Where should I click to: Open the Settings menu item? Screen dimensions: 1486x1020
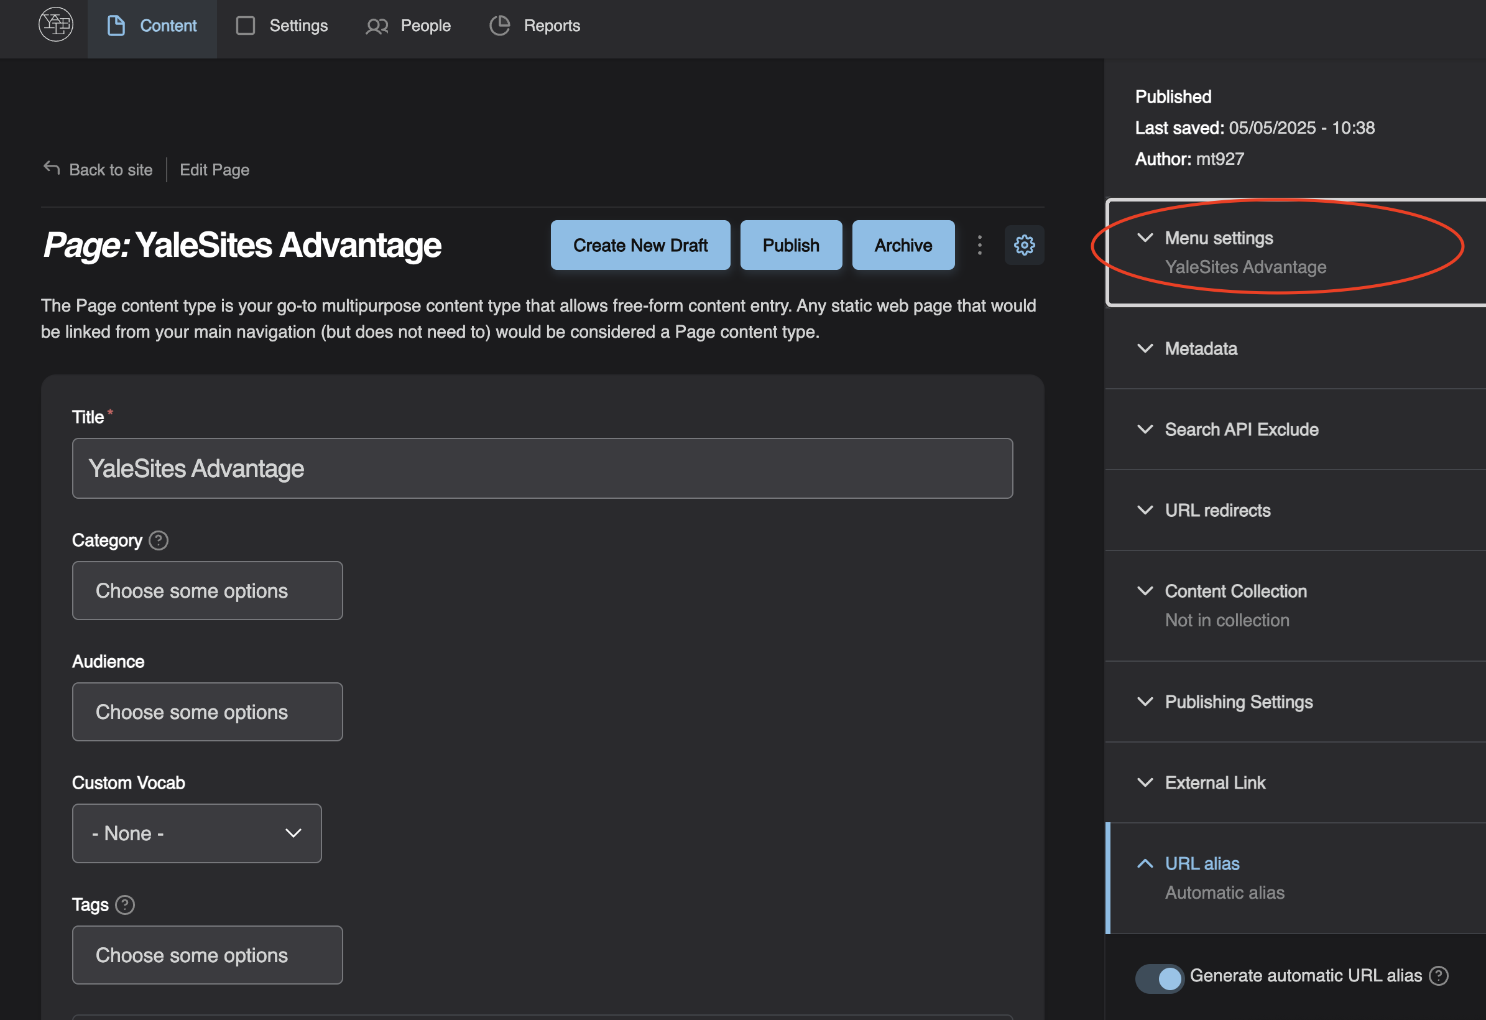point(282,26)
